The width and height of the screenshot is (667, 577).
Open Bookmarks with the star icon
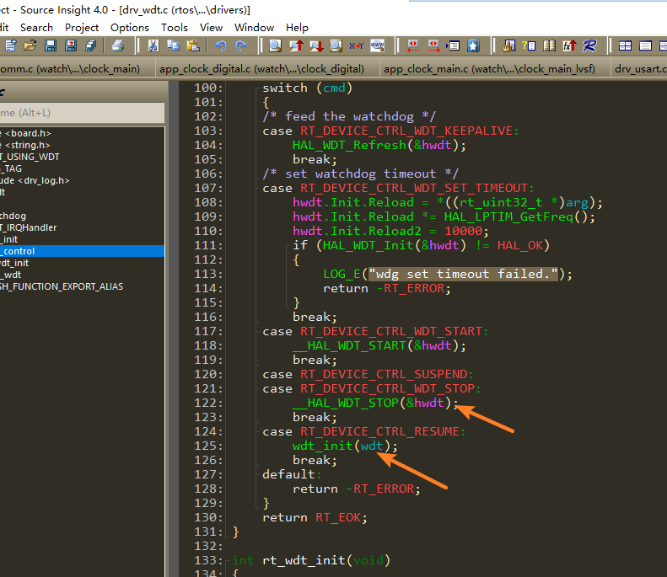click(473, 45)
